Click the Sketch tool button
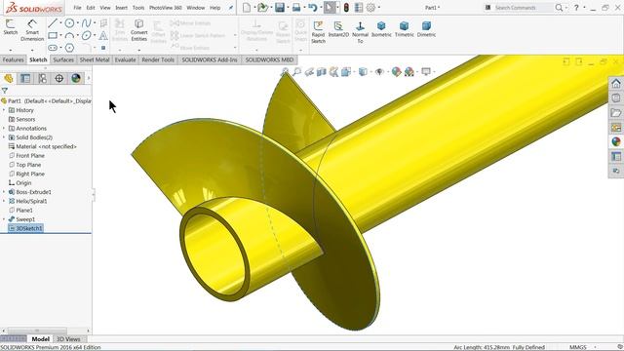The width and height of the screenshot is (624, 351). tap(11, 27)
